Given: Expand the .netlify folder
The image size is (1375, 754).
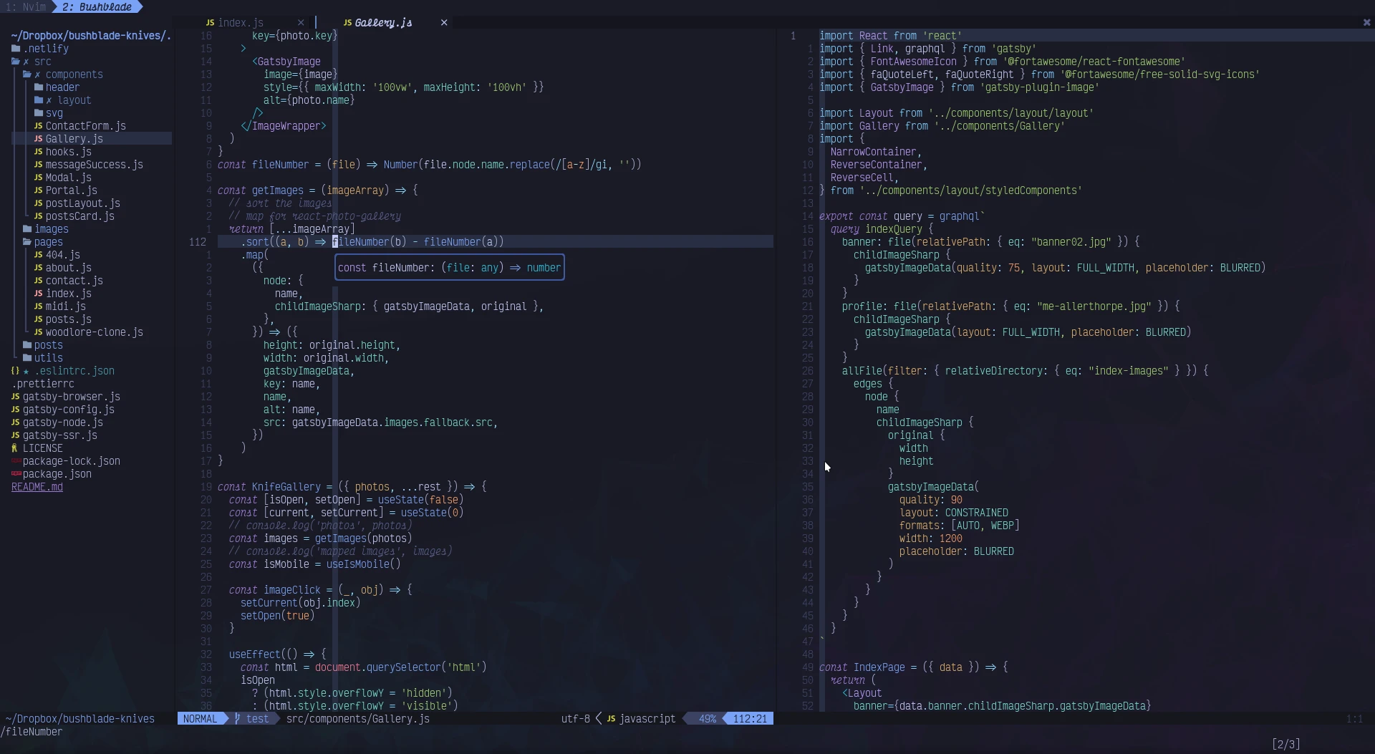Looking at the screenshot, I should click(x=44, y=49).
